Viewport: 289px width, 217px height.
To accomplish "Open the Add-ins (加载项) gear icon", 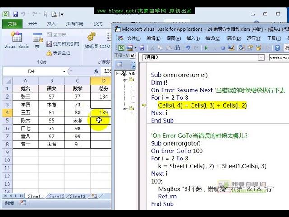I will (91, 40).
